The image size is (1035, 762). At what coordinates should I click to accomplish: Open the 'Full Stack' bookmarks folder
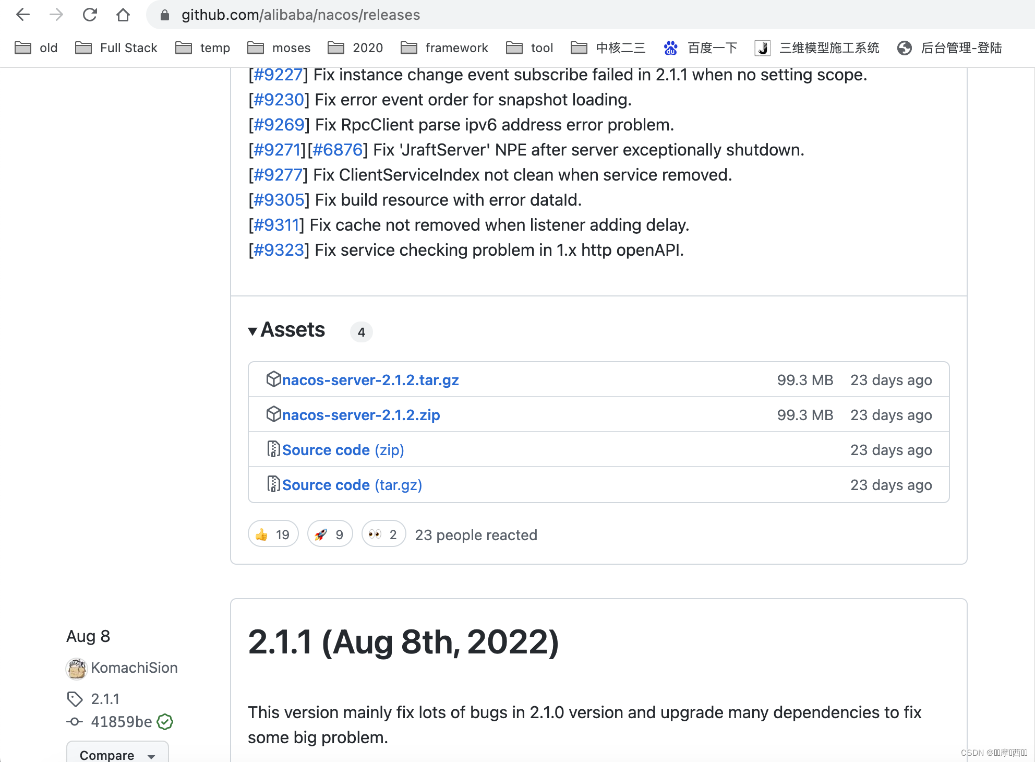point(116,48)
